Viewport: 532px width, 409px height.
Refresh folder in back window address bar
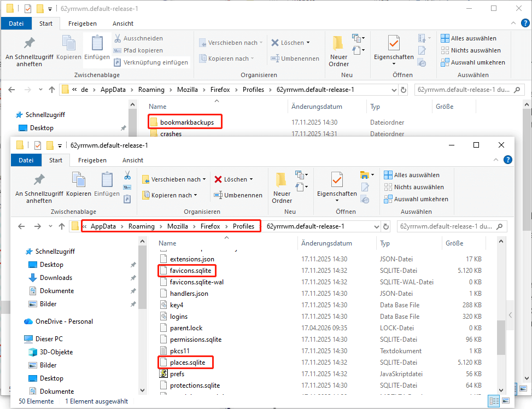(x=404, y=90)
